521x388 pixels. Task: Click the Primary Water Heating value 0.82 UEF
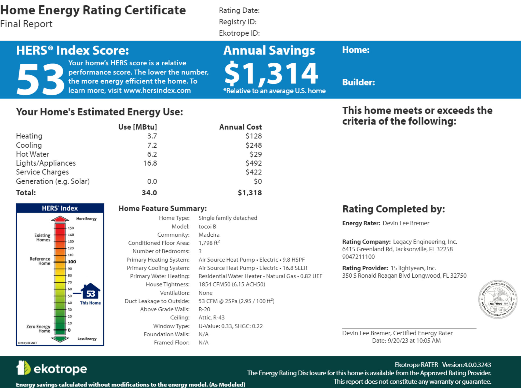pyautogui.click(x=311, y=276)
